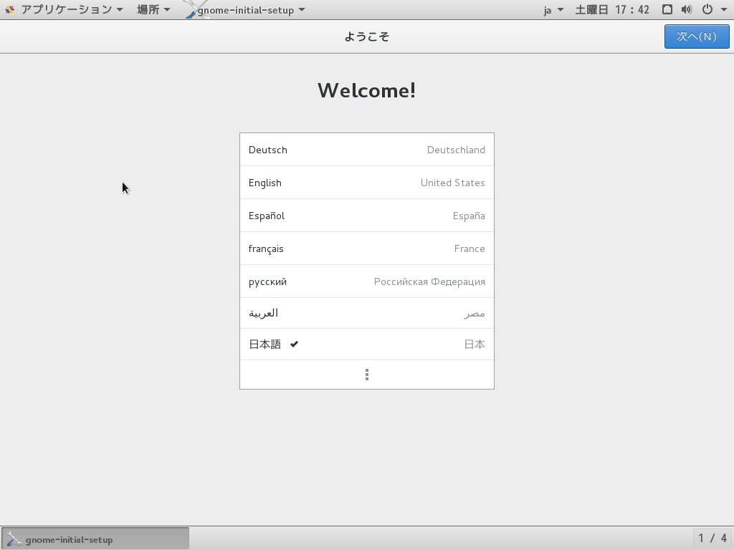Open the ja input source dropdown
This screenshot has width=734, height=550.
coord(553,9)
